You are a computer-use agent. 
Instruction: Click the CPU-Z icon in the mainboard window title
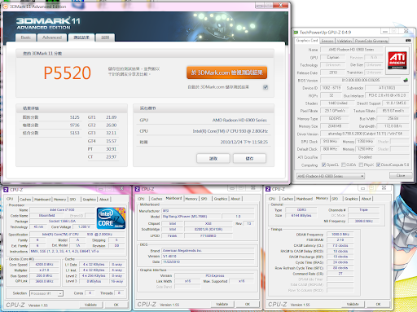click(x=138, y=189)
